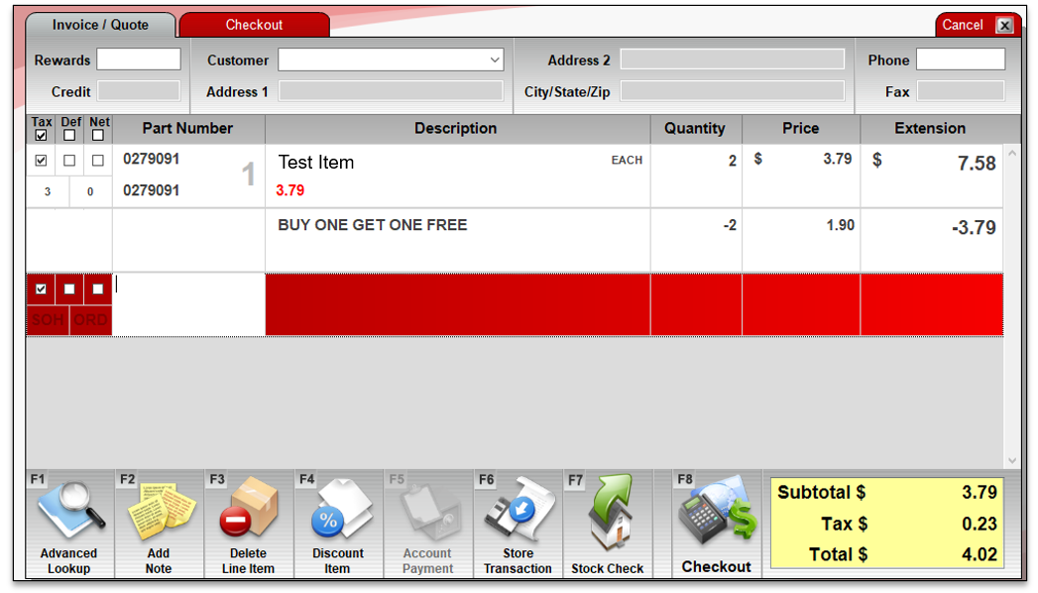Screen dimensions: 1038x593
Task: Expand the Customer dropdown list
Action: pos(495,60)
